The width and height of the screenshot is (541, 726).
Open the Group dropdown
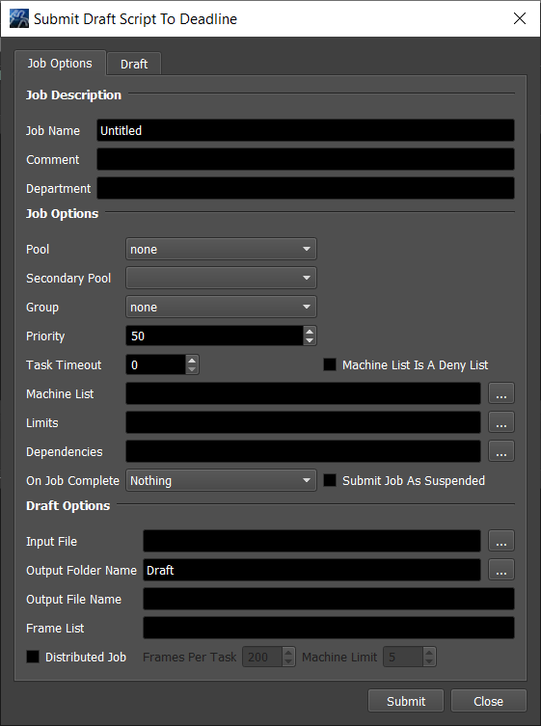tap(221, 307)
